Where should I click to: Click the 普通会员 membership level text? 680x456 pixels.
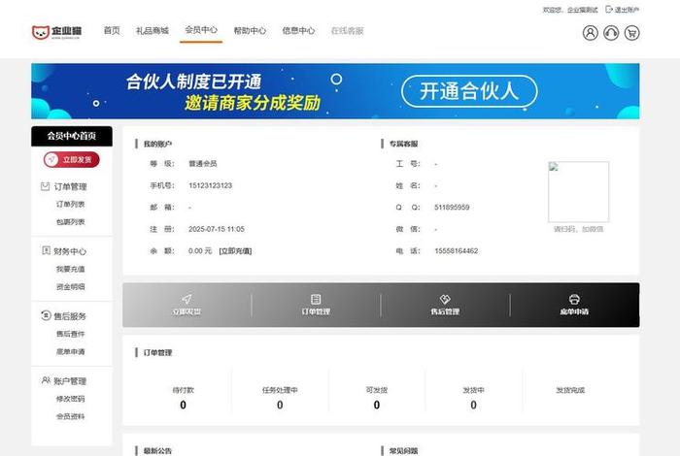[202, 164]
